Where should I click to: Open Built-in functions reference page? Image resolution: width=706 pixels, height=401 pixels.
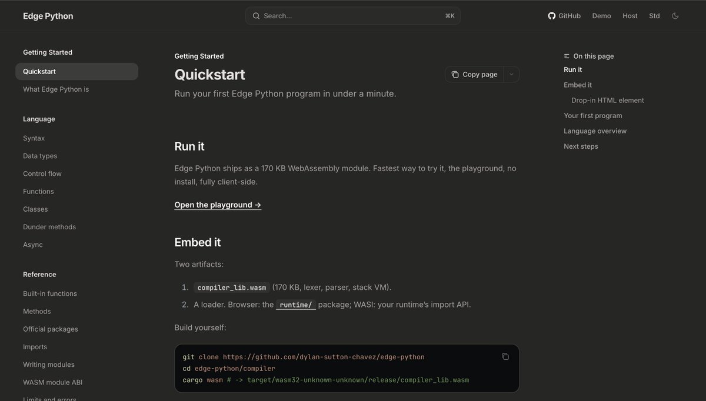(50, 293)
